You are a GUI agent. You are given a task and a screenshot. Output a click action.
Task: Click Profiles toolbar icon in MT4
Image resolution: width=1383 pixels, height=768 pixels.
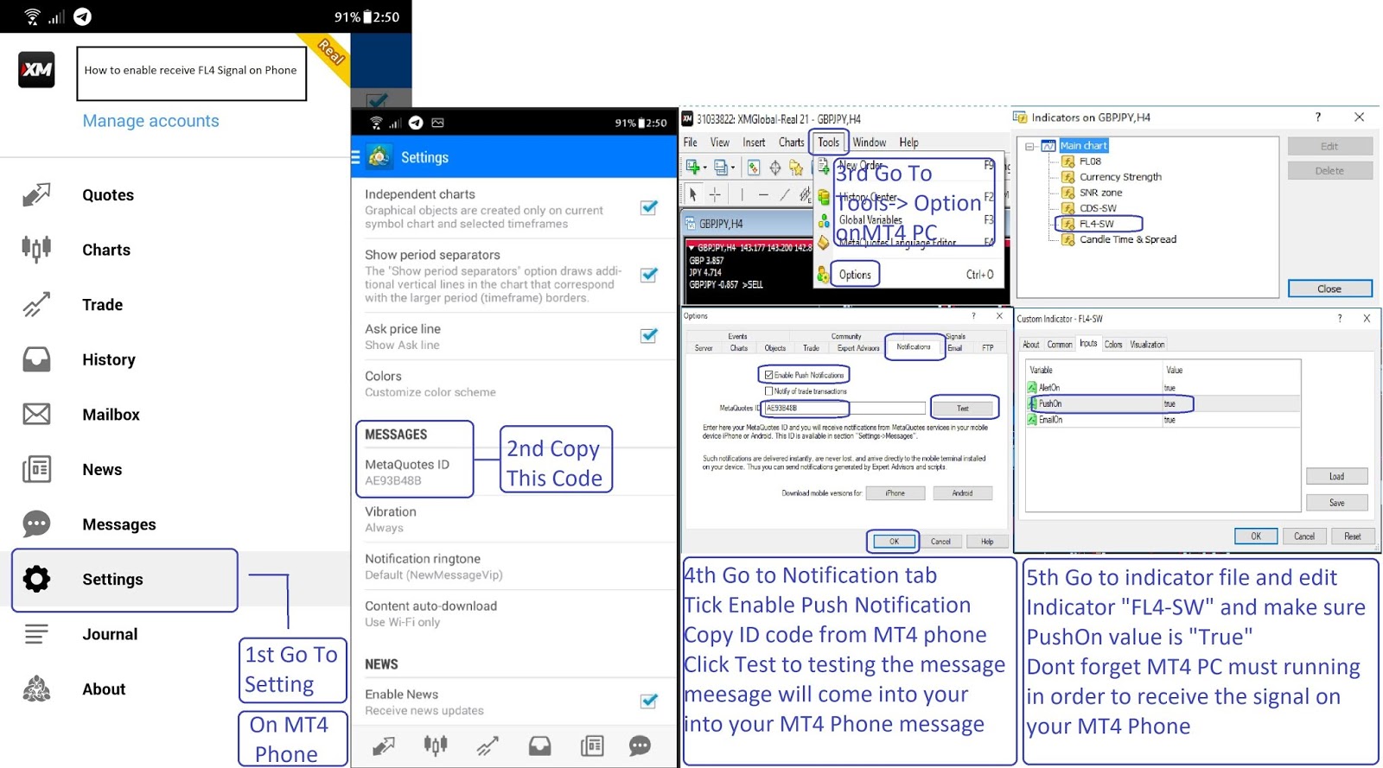(x=720, y=167)
